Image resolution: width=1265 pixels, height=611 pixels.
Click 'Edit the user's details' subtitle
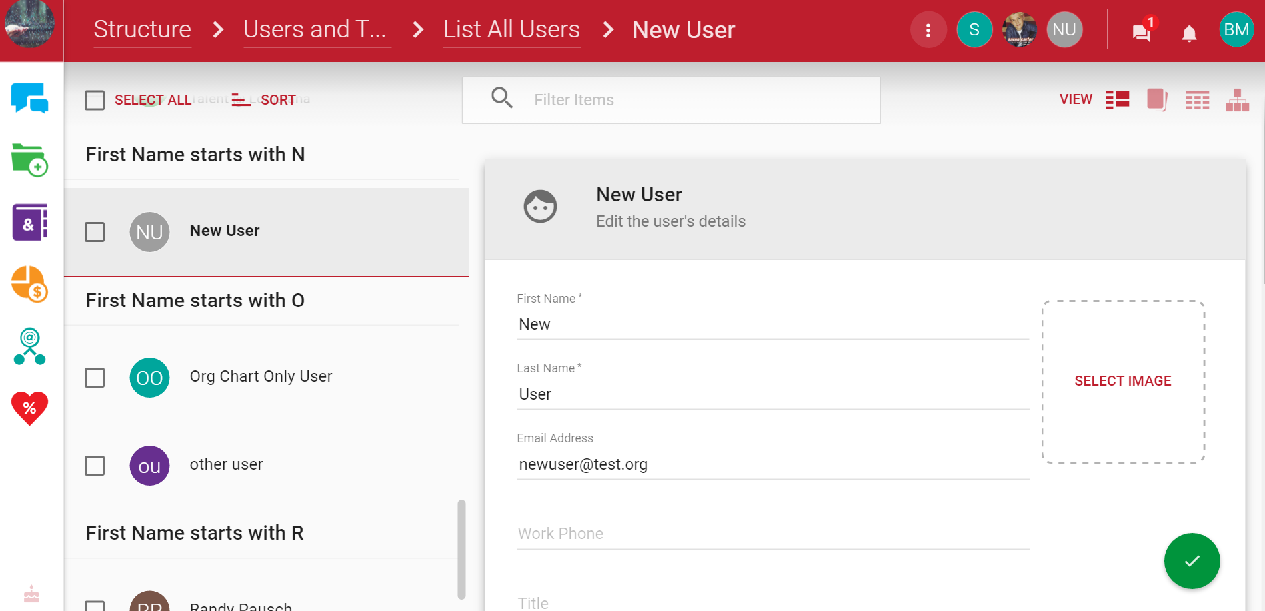[x=670, y=221]
